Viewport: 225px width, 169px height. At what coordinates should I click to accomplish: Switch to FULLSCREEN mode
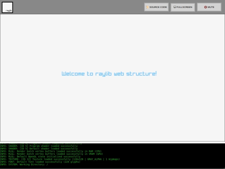[x=182, y=7]
